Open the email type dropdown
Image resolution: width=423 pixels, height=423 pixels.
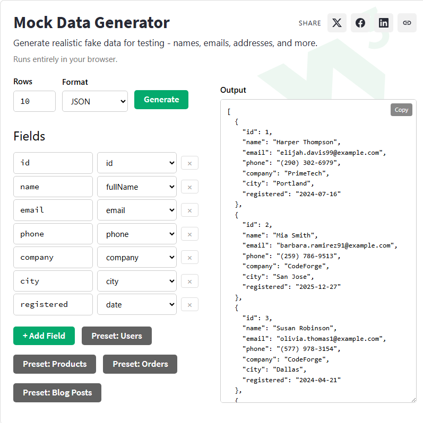(137, 210)
